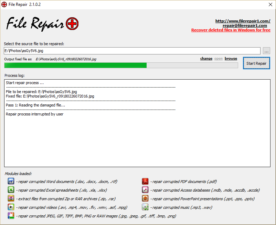Click 'repair corrupted JPEG, GIF, TIFF' text

[x=96, y=216]
